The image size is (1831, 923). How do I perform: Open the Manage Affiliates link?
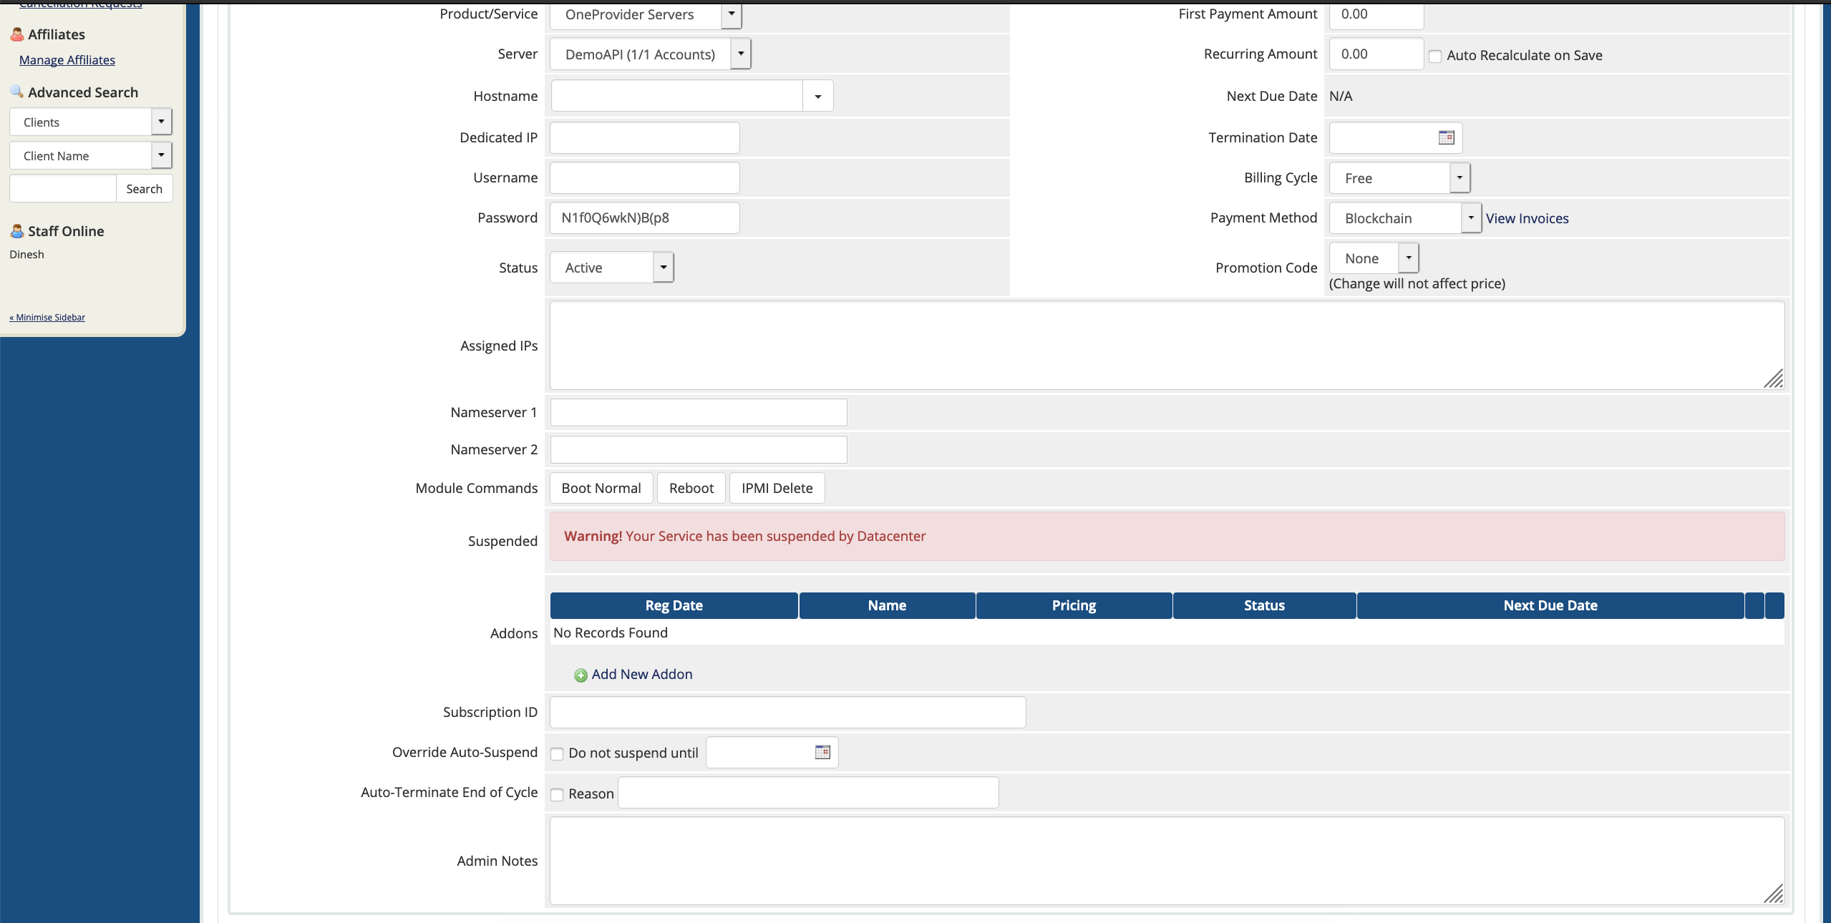[67, 60]
